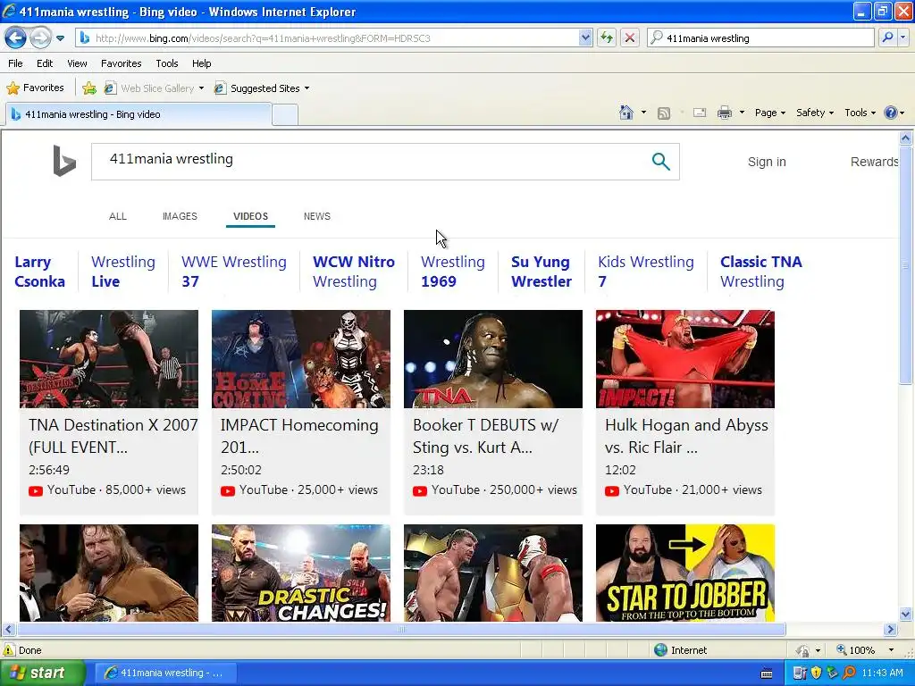
Task: Open the recent pages dropdown arrow
Action: click(x=60, y=38)
